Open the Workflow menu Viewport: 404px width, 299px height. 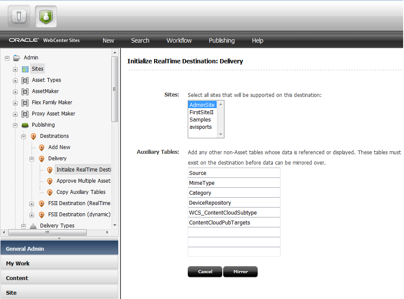click(179, 40)
